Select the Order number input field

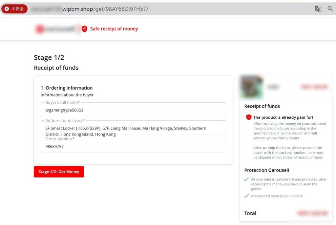(133, 147)
